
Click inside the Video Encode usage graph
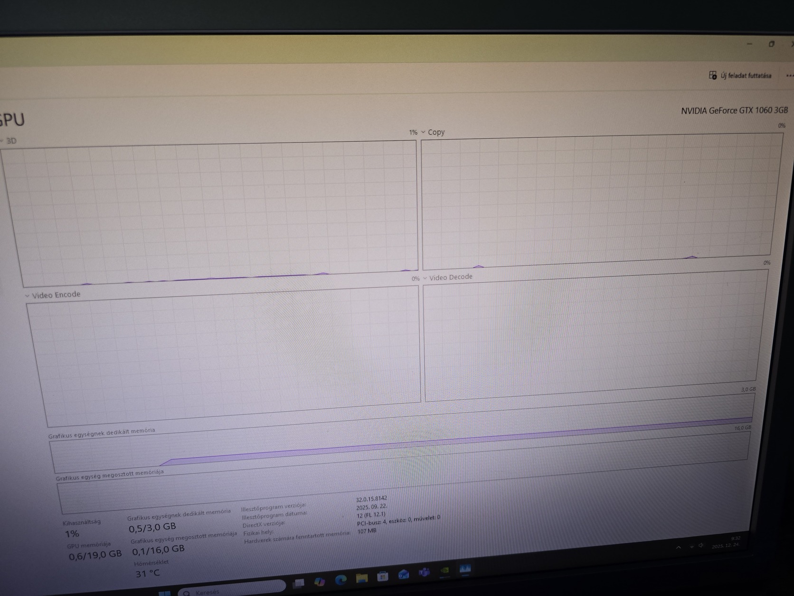pos(224,356)
